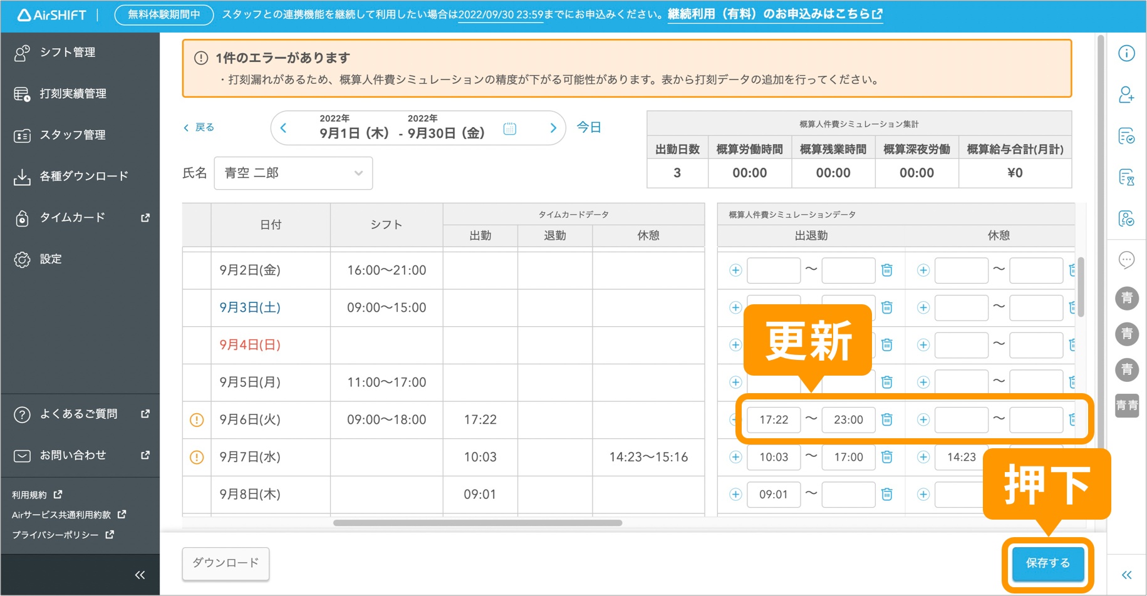Go to next period with right chevron

coord(553,128)
